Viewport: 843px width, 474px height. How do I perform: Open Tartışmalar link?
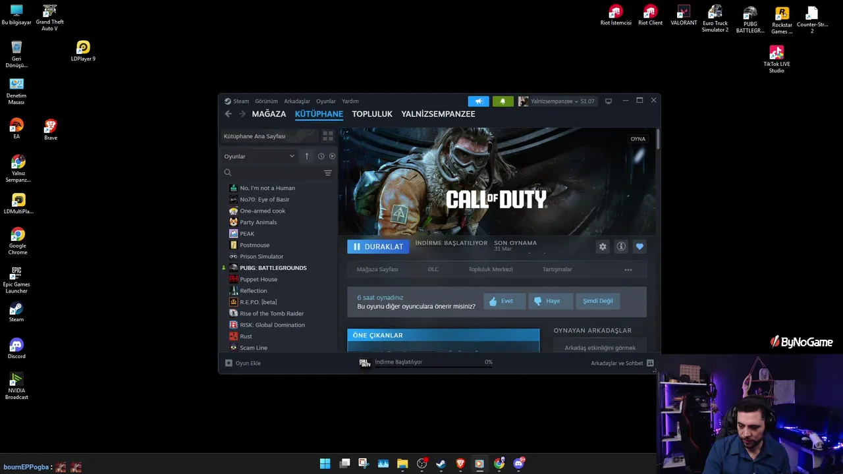click(557, 269)
